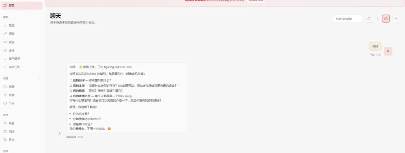Image resolution: width=405 pixels, height=153 pixels.
Task: Open the 聊天 chat page in sidebar
Action: pos(22,6)
